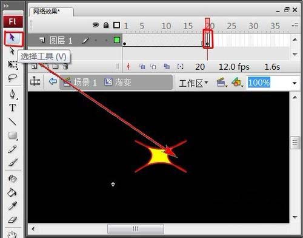Open the timeline options menu
Image resolution: width=303 pixels, height=238 pixels.
click(295, 25)
